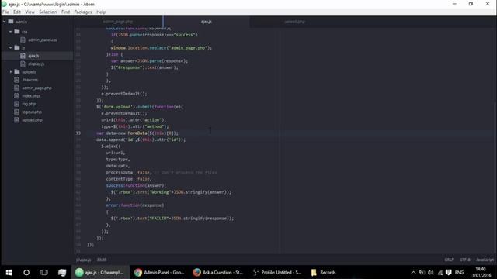Click the admin_page.php file icon in tree

[17, 88]
